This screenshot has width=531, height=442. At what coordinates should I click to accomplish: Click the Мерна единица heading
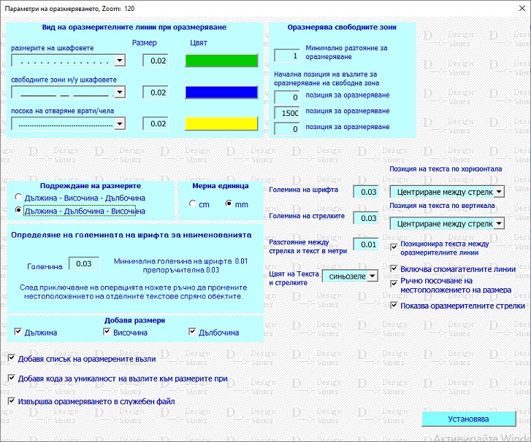(x=220, y=186)
